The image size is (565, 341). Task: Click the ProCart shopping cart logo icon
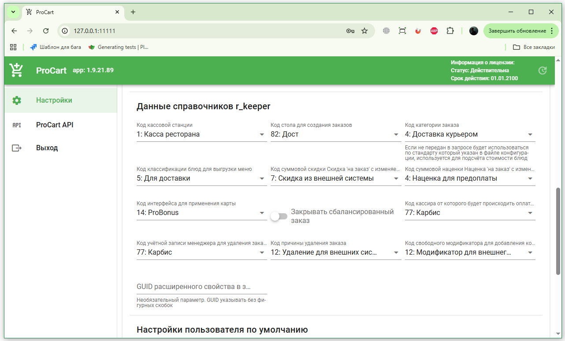click(x=16, y=70)
